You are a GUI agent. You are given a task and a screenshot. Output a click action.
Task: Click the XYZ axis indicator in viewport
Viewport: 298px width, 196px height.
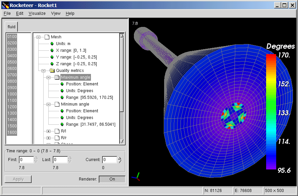click(136, 177)
